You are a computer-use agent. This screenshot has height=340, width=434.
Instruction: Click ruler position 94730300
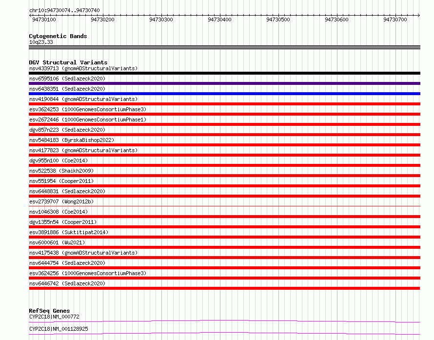(161, 20)
